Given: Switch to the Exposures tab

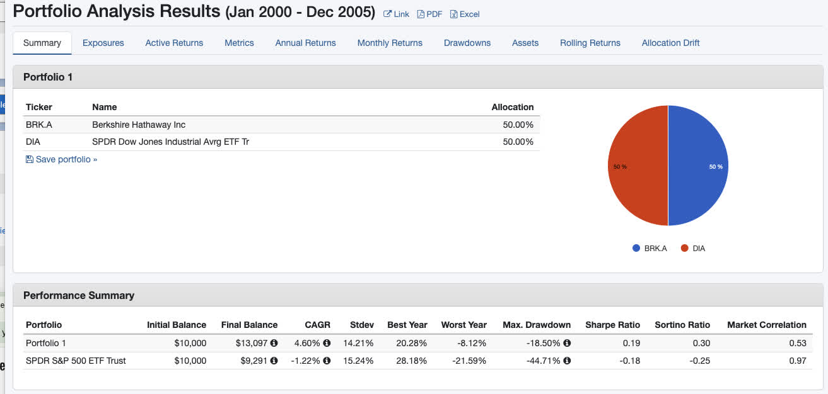Looking at the screenshot, I should (x=103, y=43).
